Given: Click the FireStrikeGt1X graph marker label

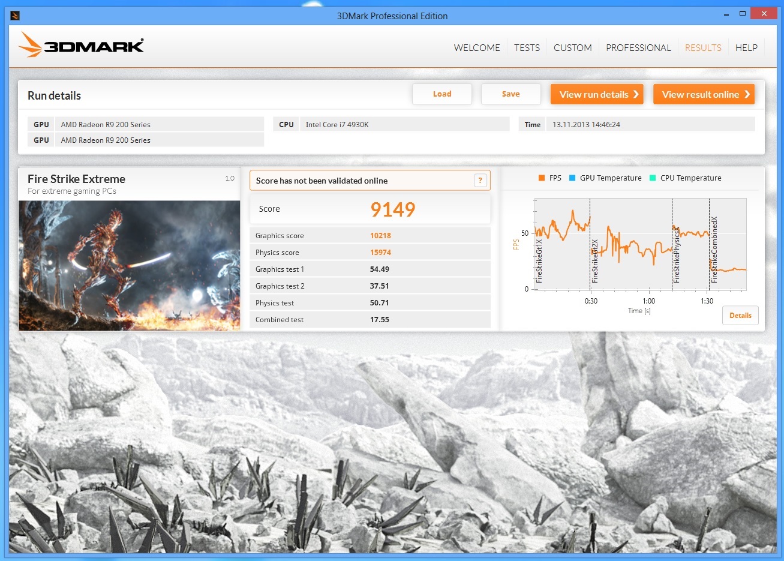Looking at the screenshot, I should pos(539,261).
